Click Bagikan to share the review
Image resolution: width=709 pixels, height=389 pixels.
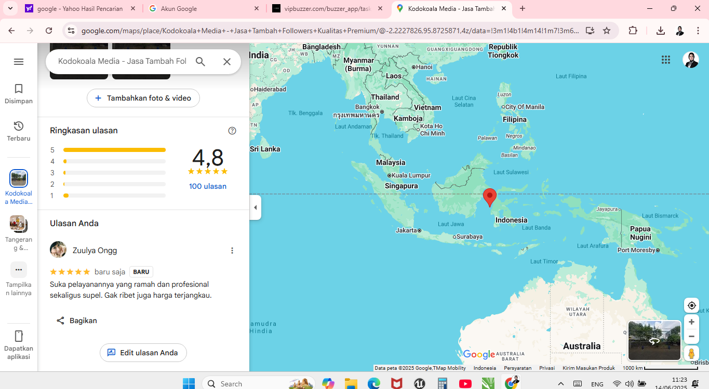click(76, 321)
